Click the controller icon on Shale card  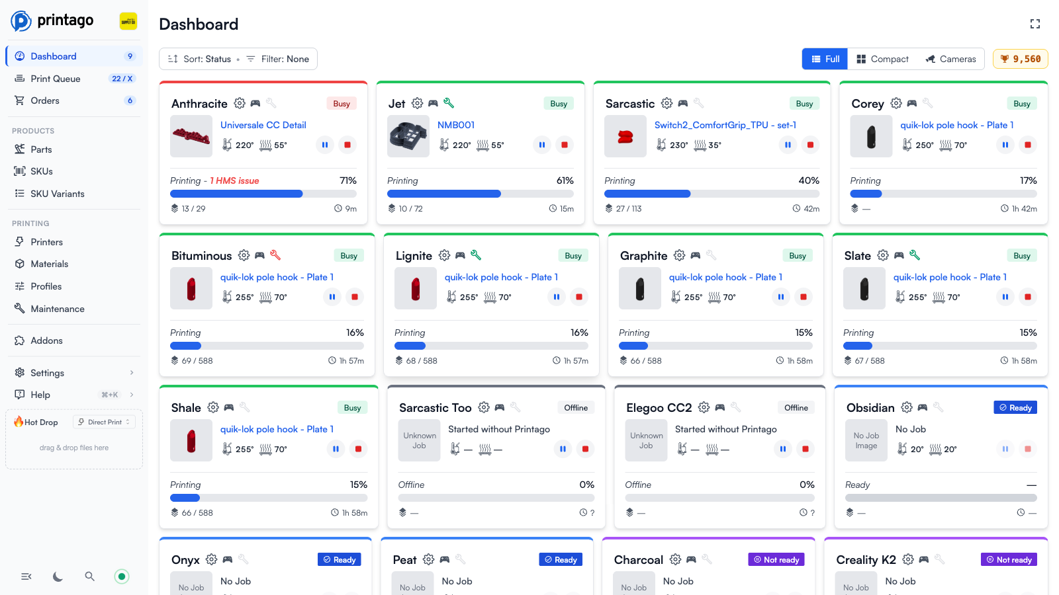(x=229, y=407)
